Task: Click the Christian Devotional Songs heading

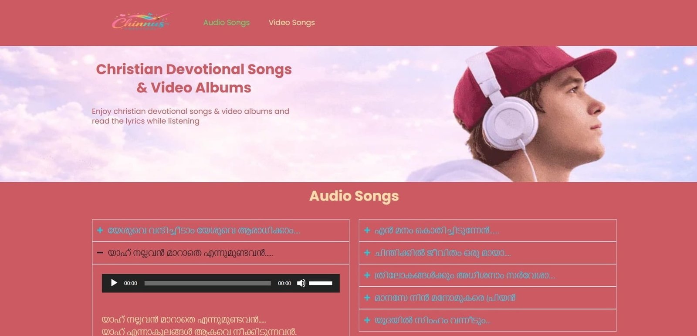Action: (x=194, y=78)
